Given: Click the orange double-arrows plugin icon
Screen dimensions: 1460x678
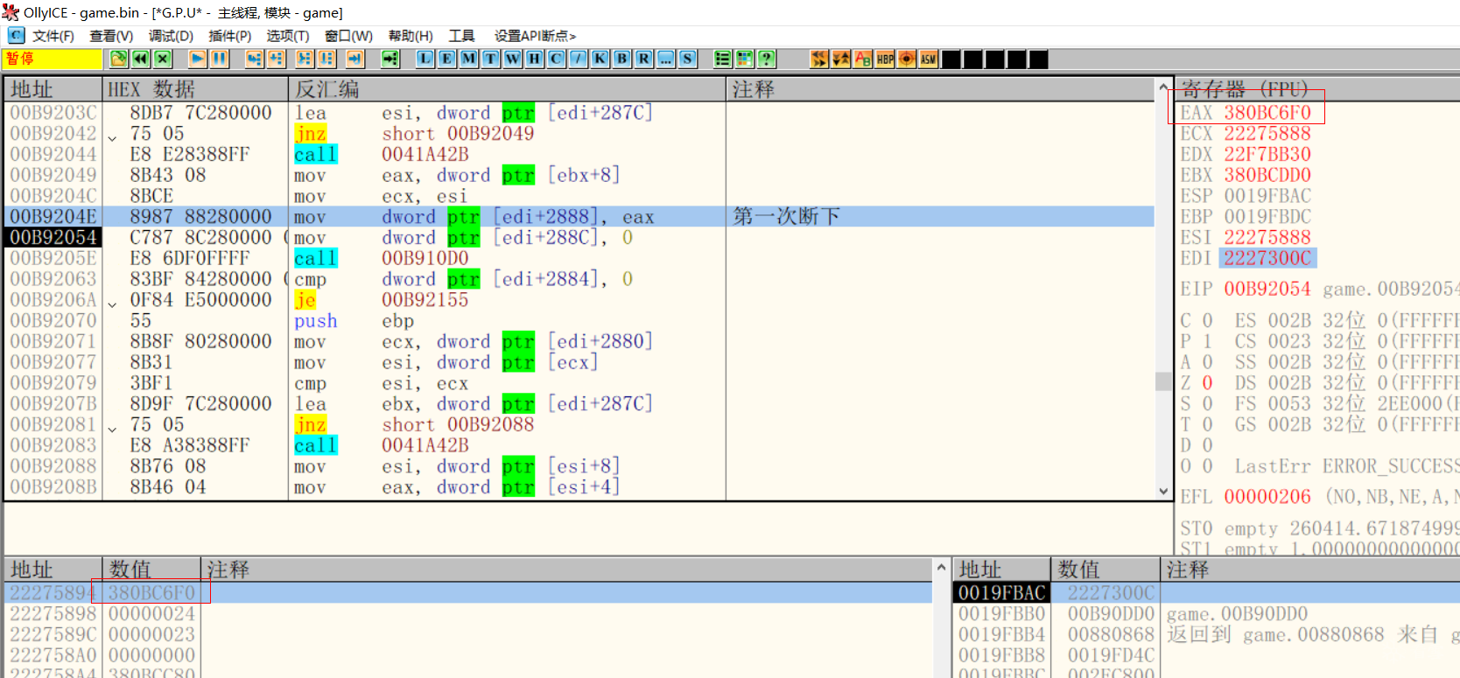Looking at the screenshot, I should (819, 59).
